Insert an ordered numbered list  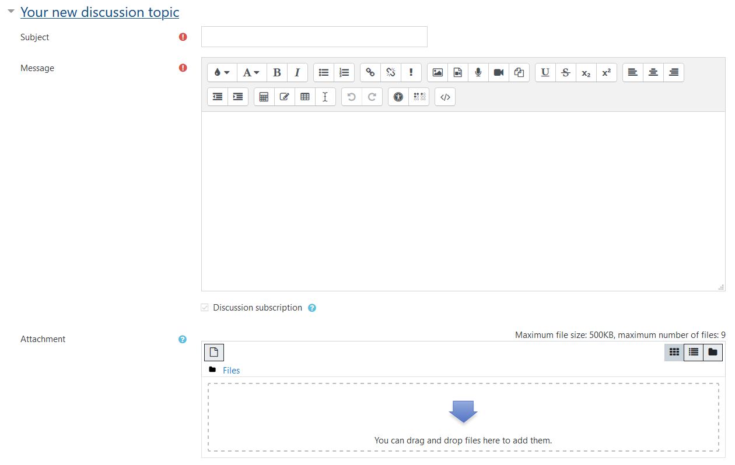(x=344, y=72)
